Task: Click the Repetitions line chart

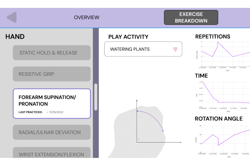Action: (223, 55)
